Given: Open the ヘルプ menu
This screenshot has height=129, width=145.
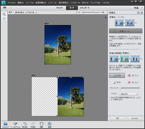Looking at the screenshot, I should (106, 3).
